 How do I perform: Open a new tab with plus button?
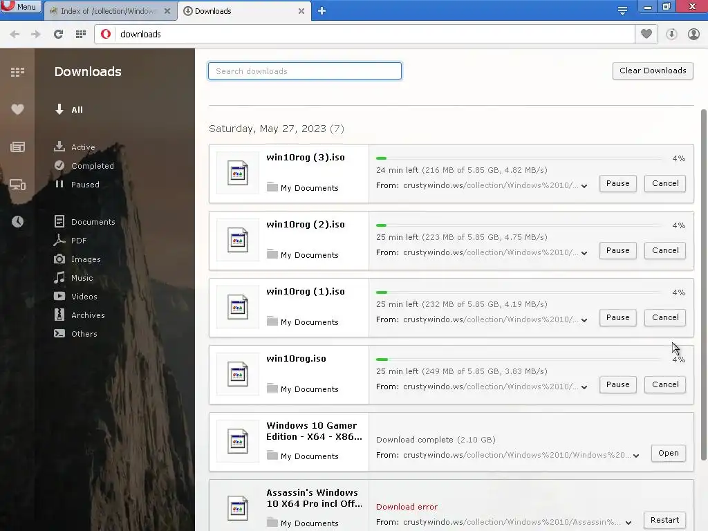coord(322,11)
